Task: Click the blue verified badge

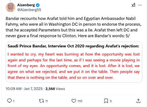Action: tap(38, 5)
